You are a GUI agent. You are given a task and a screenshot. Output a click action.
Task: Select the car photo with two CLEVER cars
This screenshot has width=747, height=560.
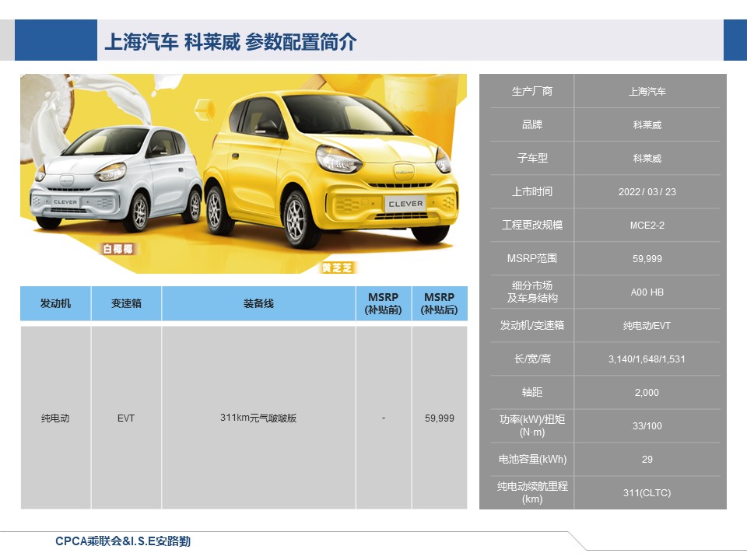(244, 173)
